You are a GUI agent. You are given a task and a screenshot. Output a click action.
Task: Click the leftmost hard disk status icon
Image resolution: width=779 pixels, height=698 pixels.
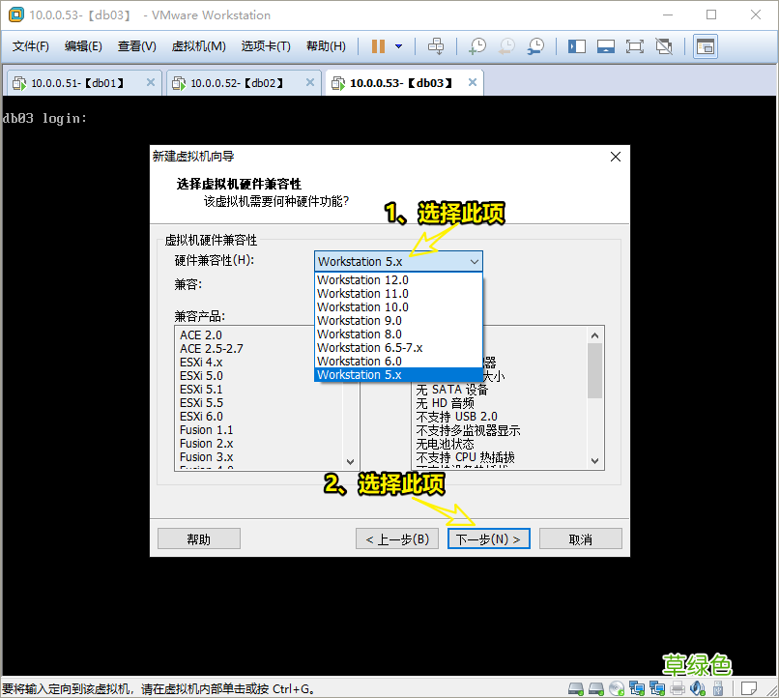(x=576, y=688)
